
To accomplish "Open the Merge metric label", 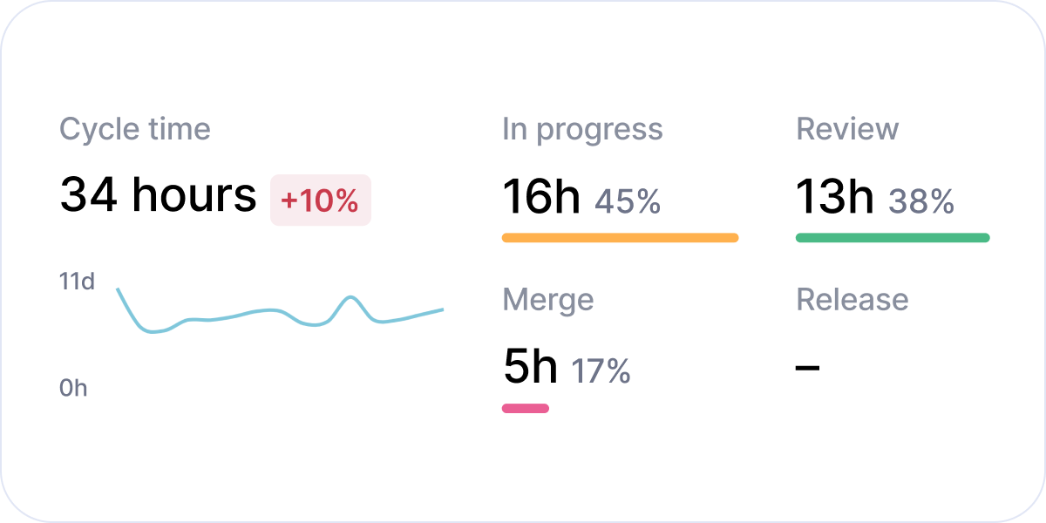I will pyautogui.click(x=547, y=300).
